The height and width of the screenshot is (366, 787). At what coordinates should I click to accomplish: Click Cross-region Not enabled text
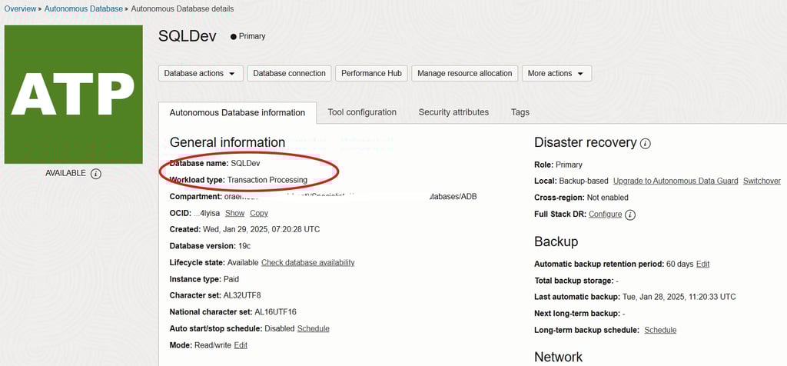[x=581, y=198]
